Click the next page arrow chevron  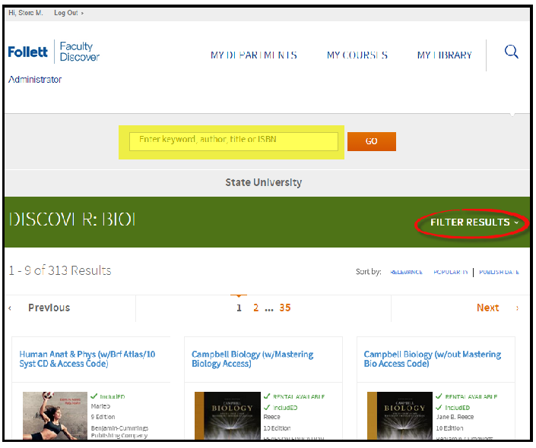coord(517,308)
